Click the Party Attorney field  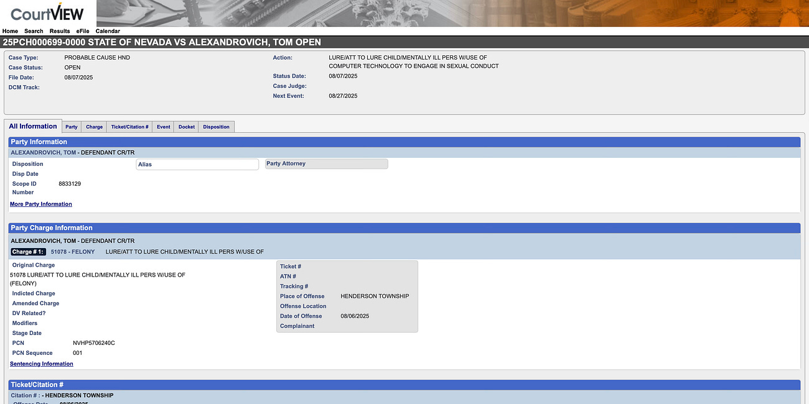(326, 163)
